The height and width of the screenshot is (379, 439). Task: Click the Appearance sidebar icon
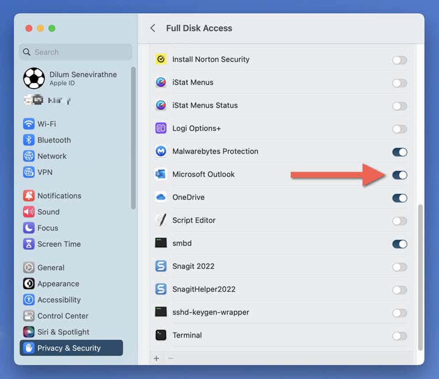(x=29, y=284)
